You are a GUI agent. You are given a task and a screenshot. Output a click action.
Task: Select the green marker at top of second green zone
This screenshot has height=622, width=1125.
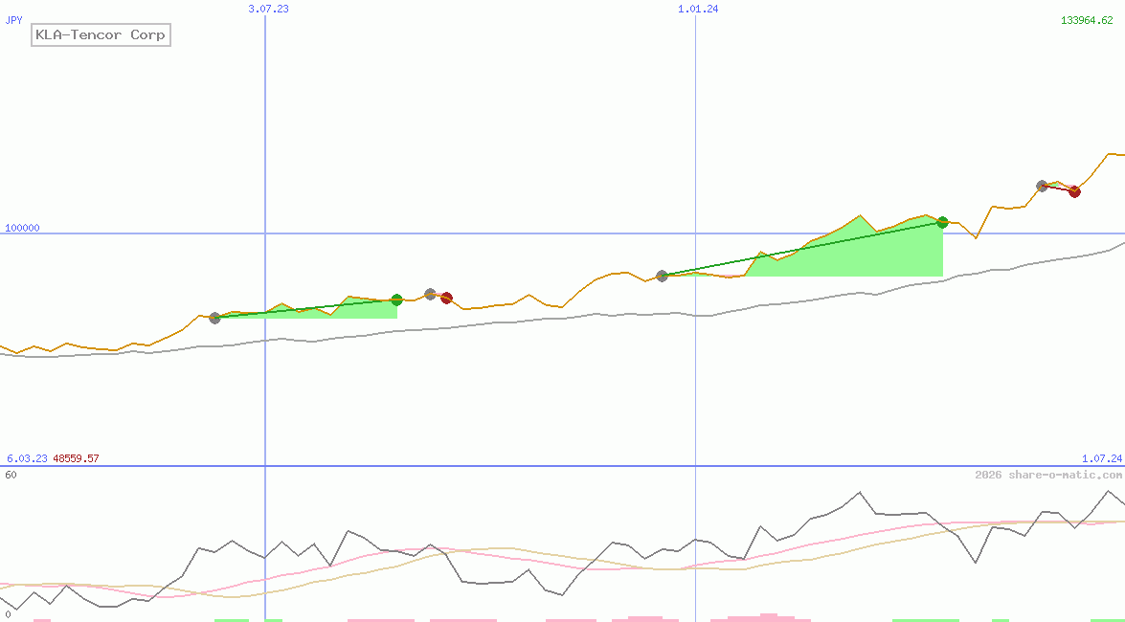point(942,221)
